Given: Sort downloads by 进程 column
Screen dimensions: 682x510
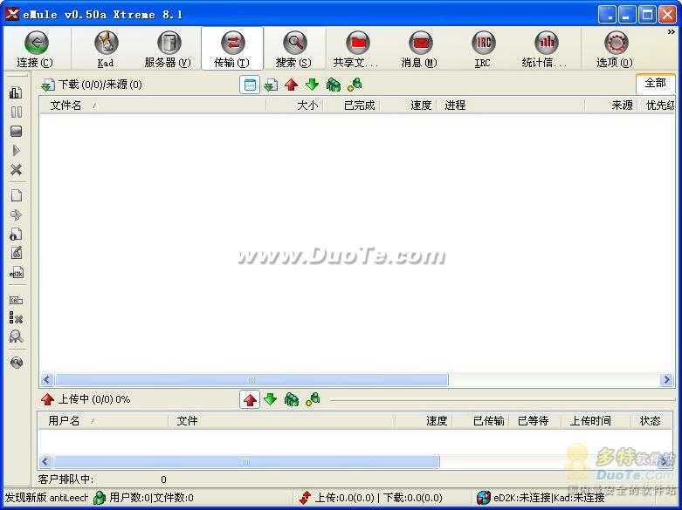Looking at the screenshot, I should (511, 105).
